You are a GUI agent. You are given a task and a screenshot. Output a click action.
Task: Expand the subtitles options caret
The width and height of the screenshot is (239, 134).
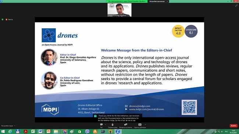[x=145, y=124]
